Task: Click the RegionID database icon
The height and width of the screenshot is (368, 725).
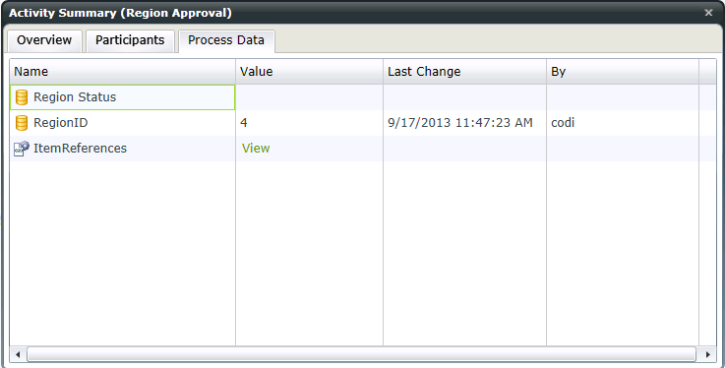Action: tap(22, 123)
